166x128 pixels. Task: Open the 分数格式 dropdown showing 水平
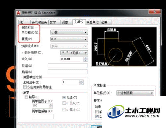pos(69,46)
